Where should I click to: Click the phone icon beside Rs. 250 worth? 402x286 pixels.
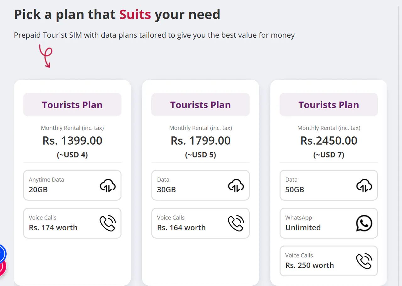click(364, 261)
